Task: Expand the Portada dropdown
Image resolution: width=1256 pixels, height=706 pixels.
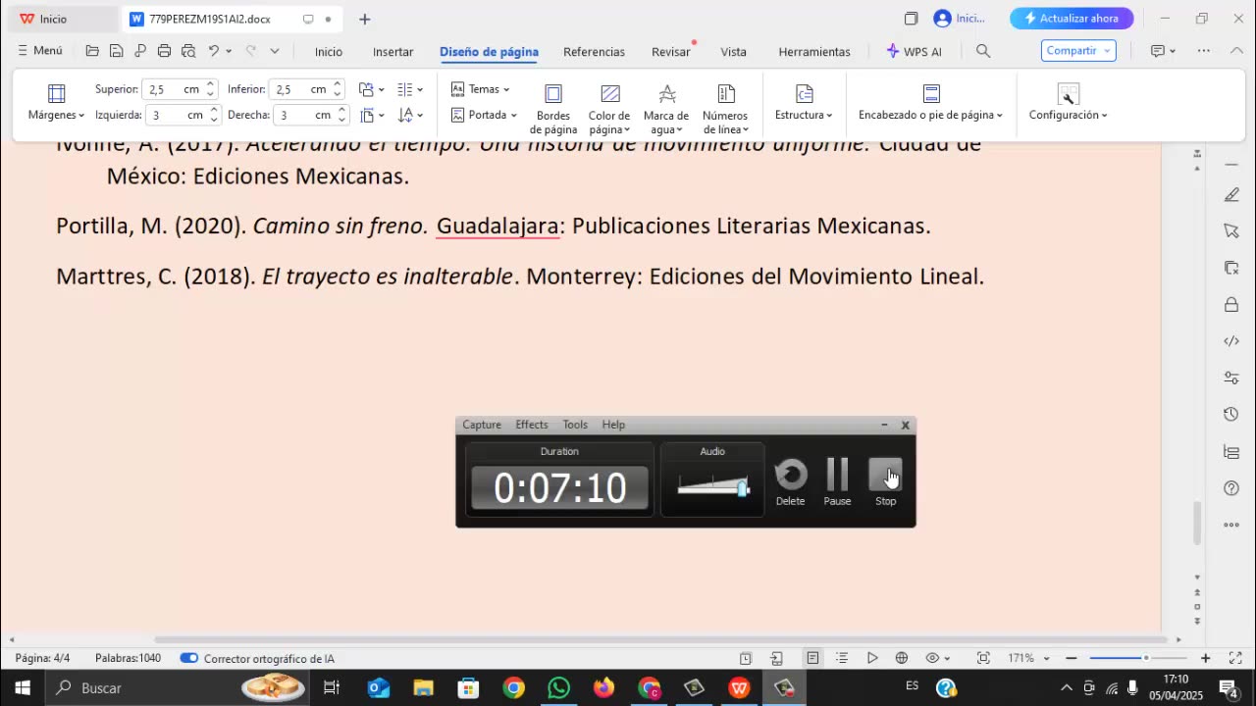Action: coord(485,115)
